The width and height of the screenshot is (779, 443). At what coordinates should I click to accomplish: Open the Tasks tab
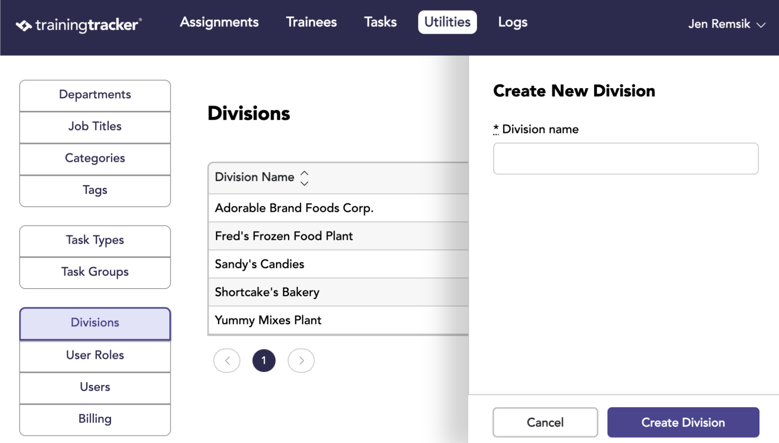click(x=380, y=22)
